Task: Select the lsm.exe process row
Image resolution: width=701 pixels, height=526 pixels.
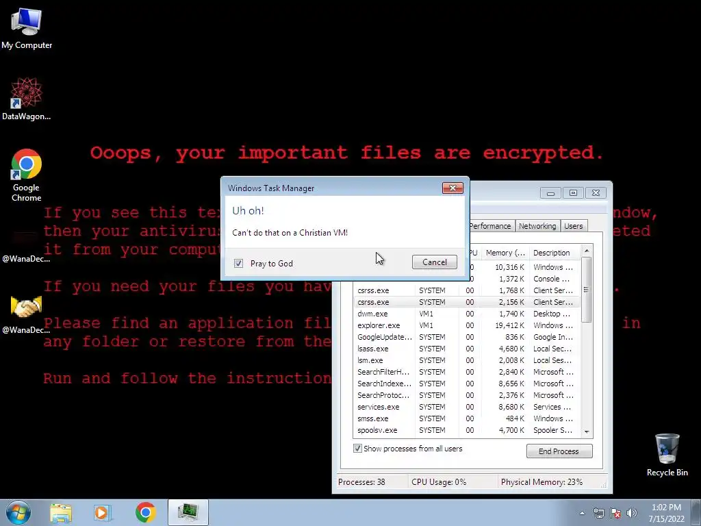Action: tap(466, 360)
